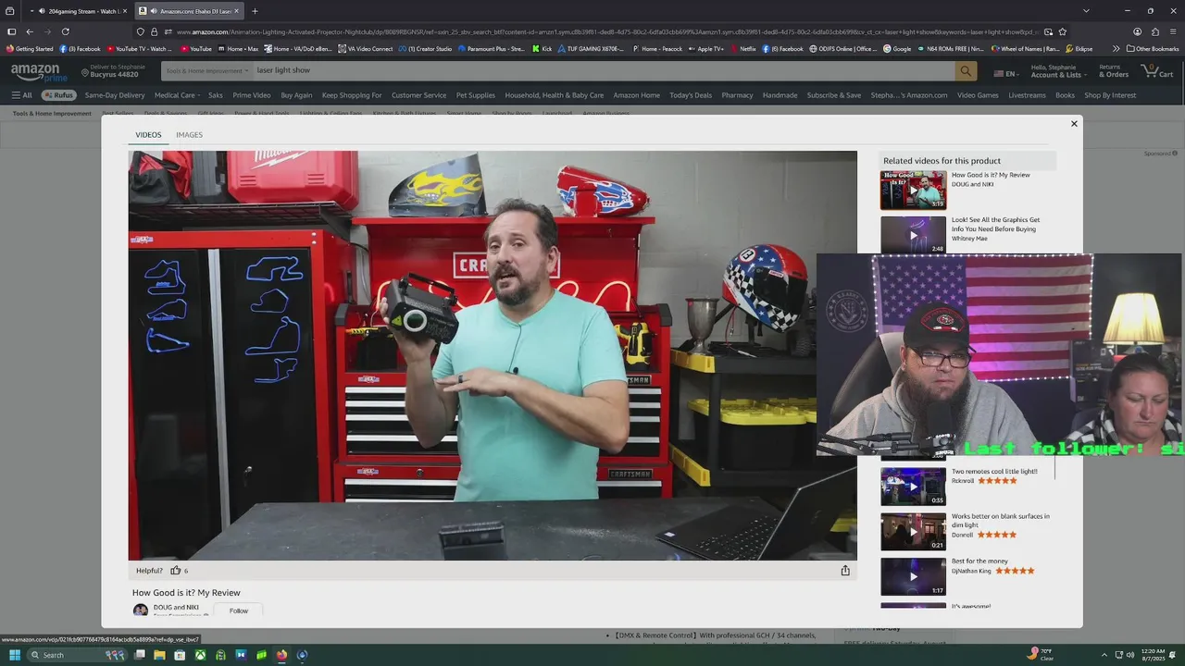This screenshot has height=666, width=1185.
Task: Open the EN language dropdown
Action: point(1005,73)
